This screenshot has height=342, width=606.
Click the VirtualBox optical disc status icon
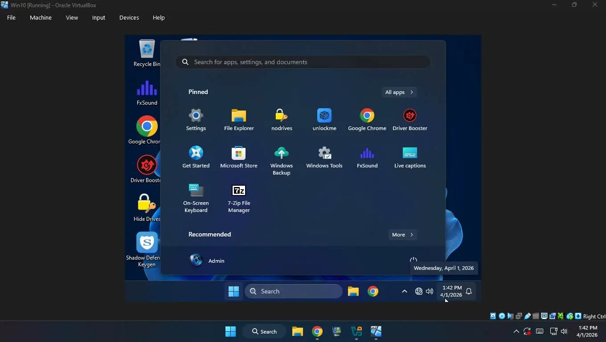pyautogui.click(x=502, y=316)
